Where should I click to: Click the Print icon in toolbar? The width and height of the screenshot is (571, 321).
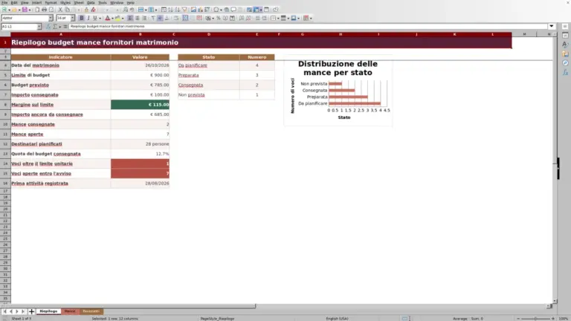pyautogui.click(x=44, y=10)
